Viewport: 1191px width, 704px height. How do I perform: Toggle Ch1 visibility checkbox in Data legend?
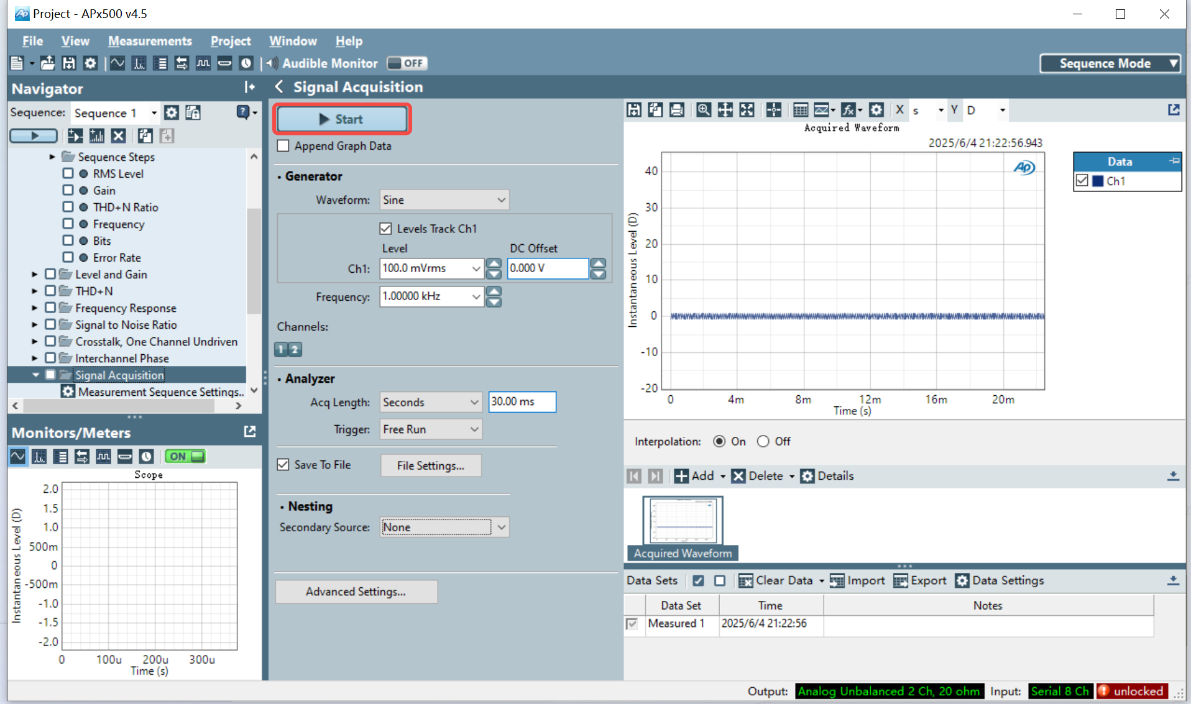(1082, 181)
